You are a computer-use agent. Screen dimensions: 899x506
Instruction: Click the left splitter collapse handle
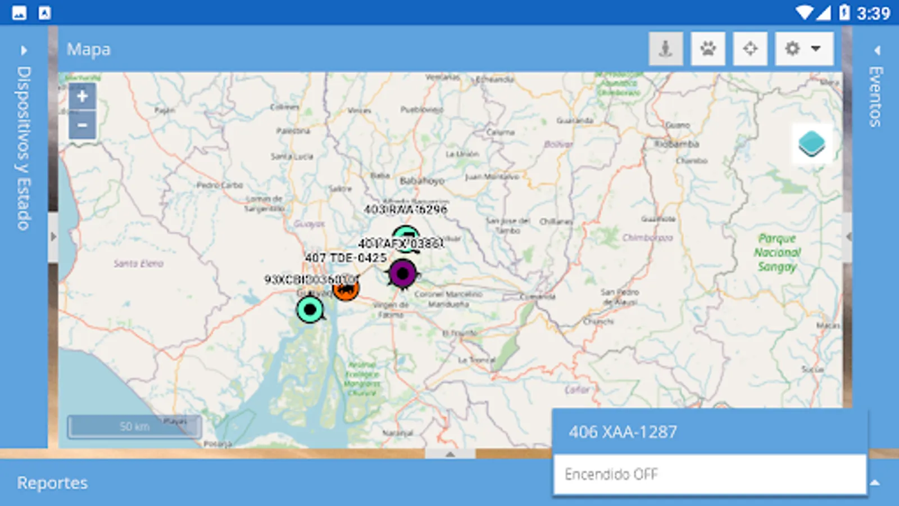pos(53,237)
